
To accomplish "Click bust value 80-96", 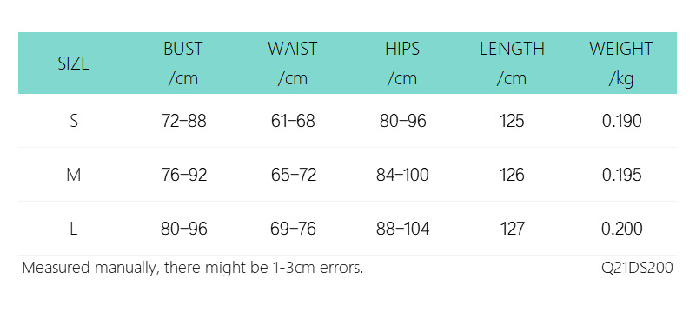I will (x=183, y=230).
